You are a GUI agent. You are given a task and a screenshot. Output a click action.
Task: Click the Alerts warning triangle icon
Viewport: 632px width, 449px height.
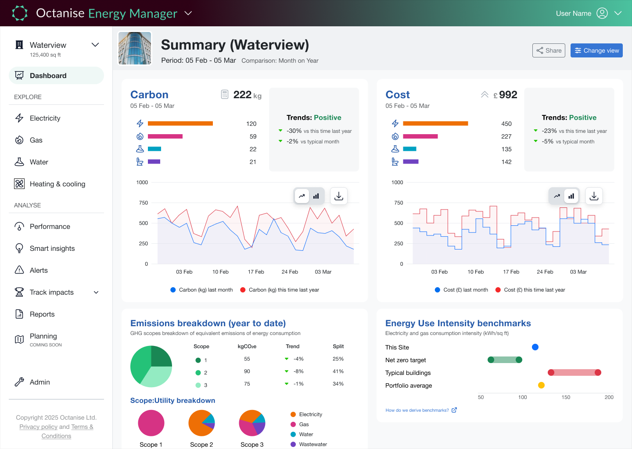(19, 270)
